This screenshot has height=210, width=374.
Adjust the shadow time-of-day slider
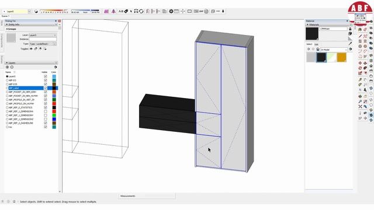pos(85,11)
